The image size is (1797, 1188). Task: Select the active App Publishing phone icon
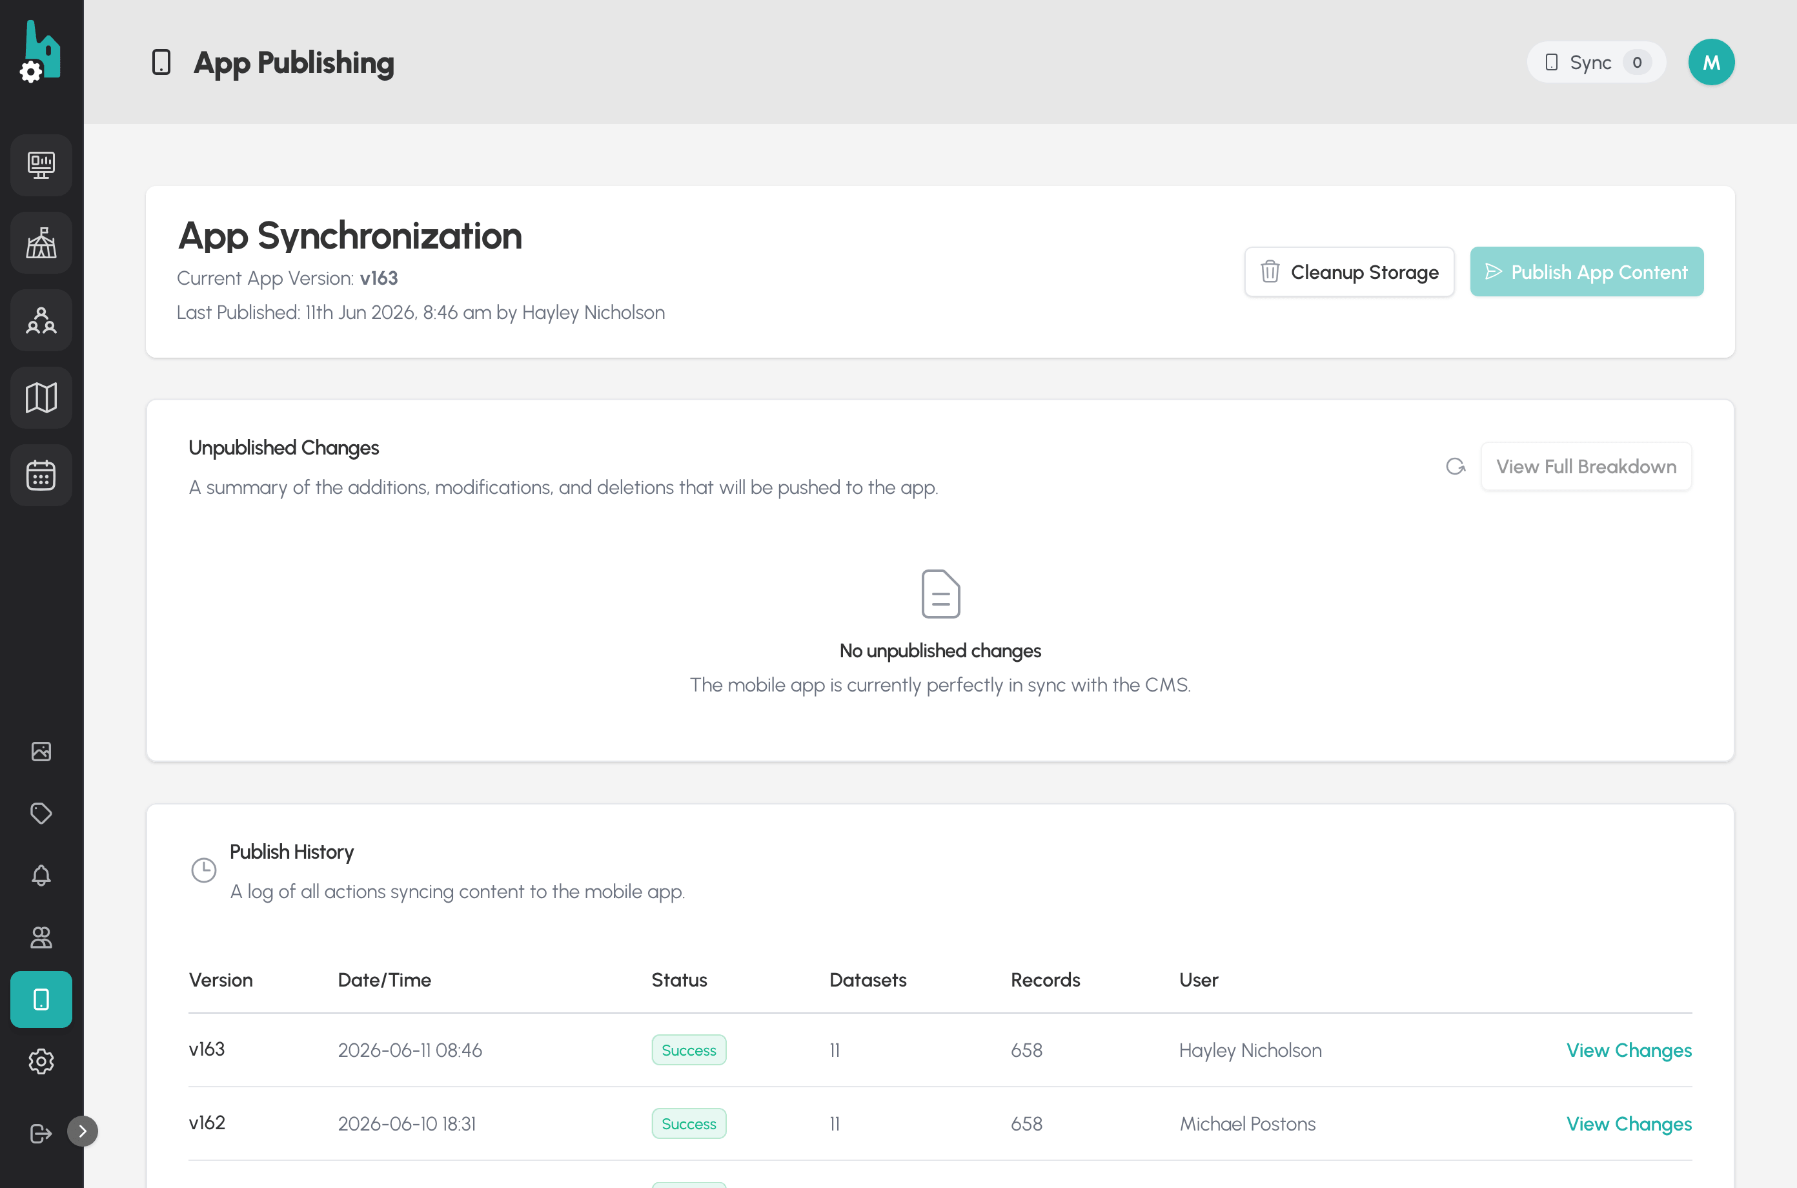point(41,999)
